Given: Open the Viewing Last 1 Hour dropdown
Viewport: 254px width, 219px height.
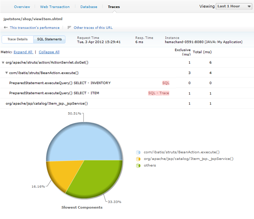Looking at the screenshot, I should pyautogui.click(x=234, y=6).
